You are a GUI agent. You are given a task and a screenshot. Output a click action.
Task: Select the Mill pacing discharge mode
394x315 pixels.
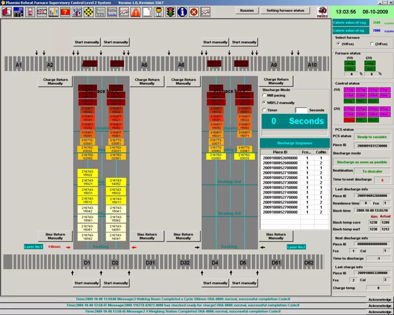pos(264,95)
